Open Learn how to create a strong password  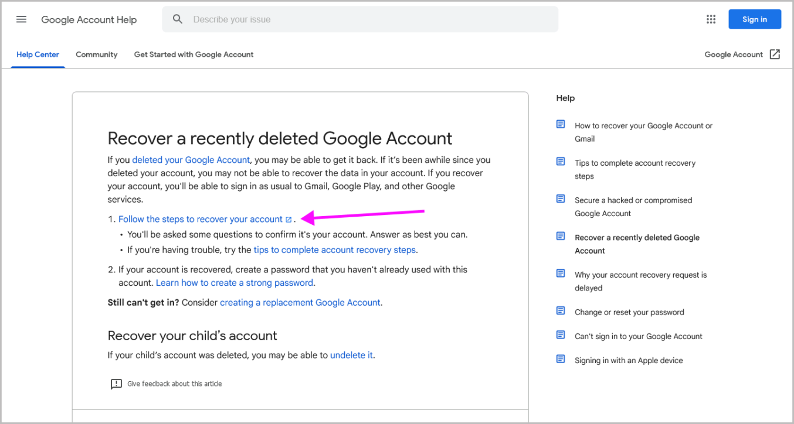click(235, 283)
